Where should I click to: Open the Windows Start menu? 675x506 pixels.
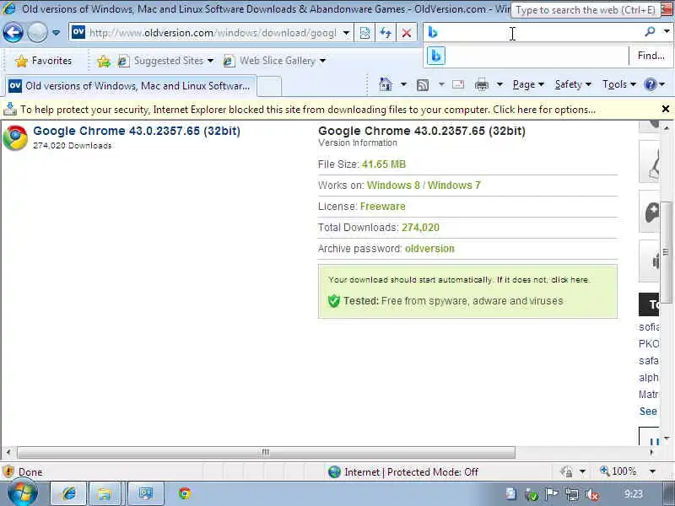23,493
